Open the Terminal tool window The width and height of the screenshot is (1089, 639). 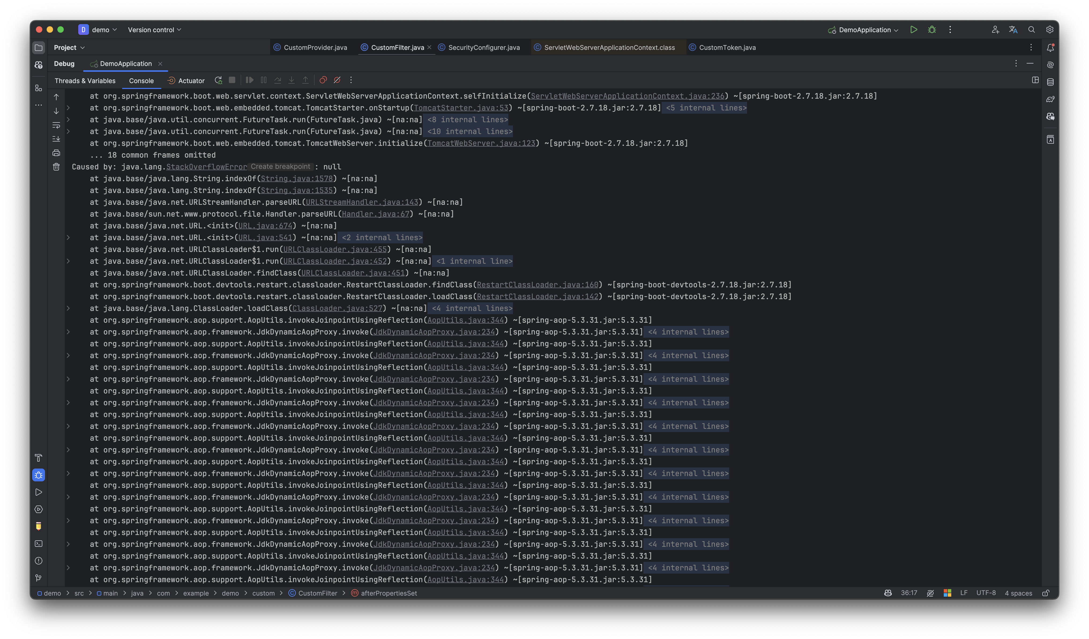(39, 544)
